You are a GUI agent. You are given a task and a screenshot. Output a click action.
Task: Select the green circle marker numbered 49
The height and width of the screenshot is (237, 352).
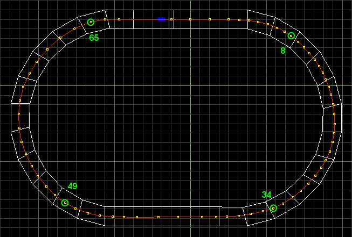click(65, 203)
